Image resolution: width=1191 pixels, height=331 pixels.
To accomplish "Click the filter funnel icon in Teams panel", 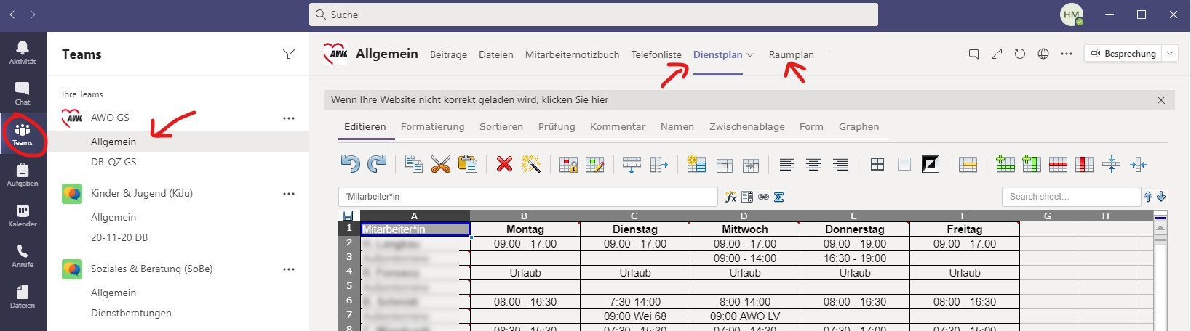I will click(x=289, y=54).
